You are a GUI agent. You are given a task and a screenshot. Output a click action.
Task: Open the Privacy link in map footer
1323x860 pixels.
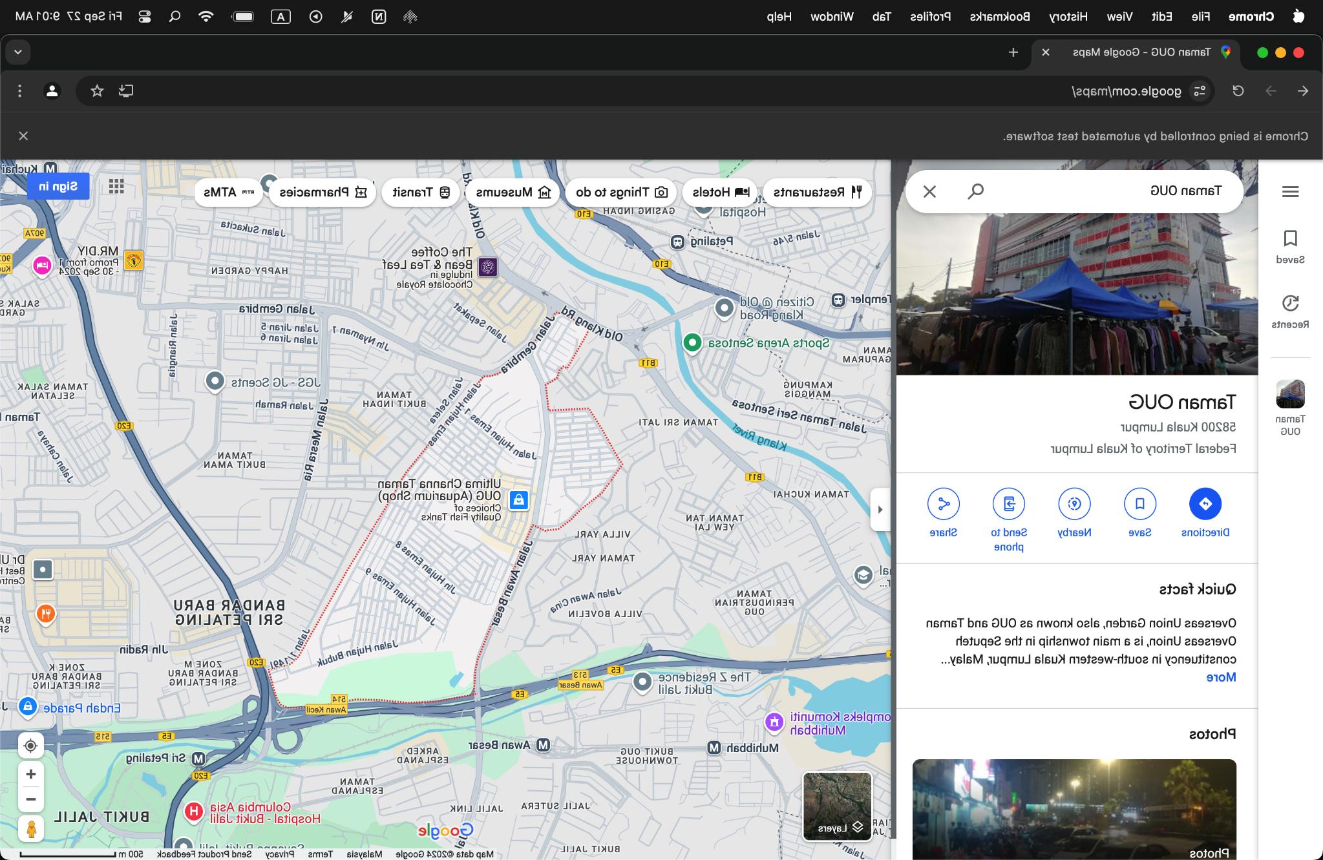(279, 854)
